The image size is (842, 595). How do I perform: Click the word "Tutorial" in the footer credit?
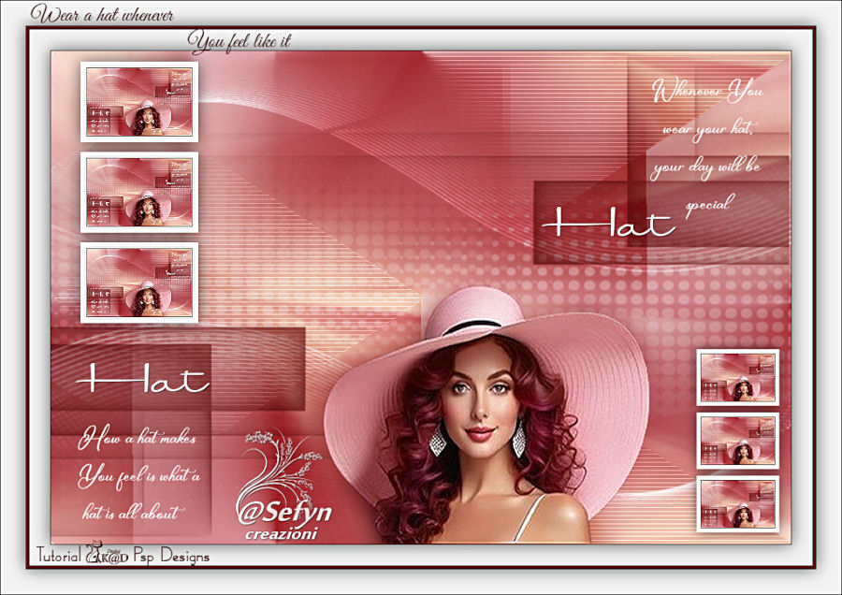click(x=59, y=556)
